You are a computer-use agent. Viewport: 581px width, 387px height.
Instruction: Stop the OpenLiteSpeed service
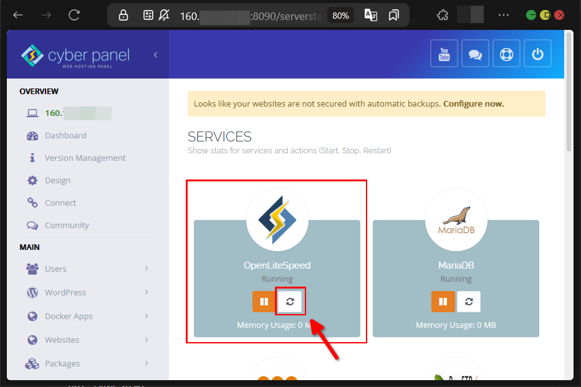[x=264, y=302]
